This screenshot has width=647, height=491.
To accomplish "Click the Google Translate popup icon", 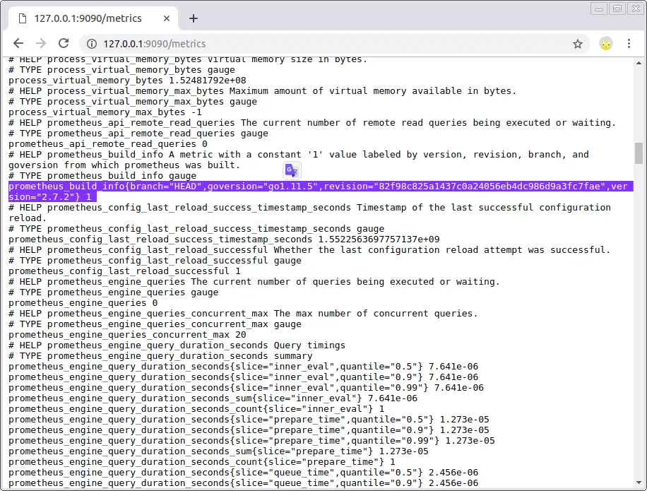I will coord(292,170).
